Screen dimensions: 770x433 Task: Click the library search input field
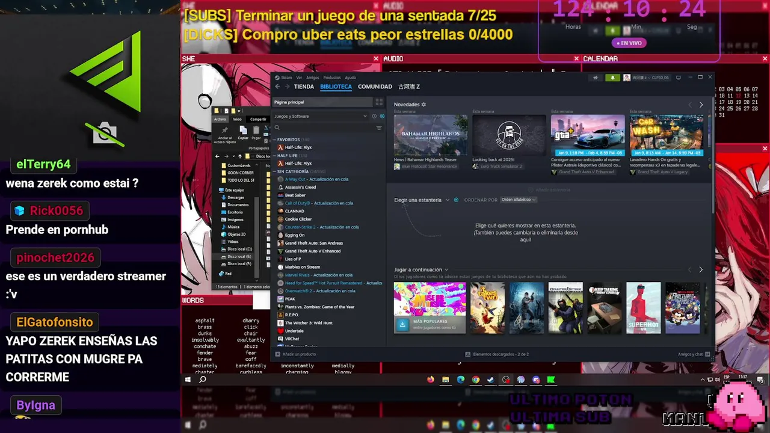[328, 127]
